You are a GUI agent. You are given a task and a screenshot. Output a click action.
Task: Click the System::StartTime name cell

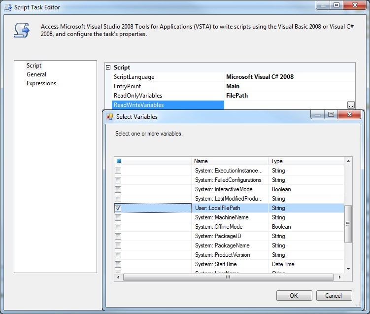pyautogui.click(x=230, y=264)
